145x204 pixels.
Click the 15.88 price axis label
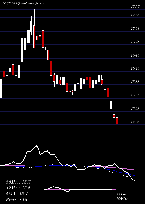point(135,82)
